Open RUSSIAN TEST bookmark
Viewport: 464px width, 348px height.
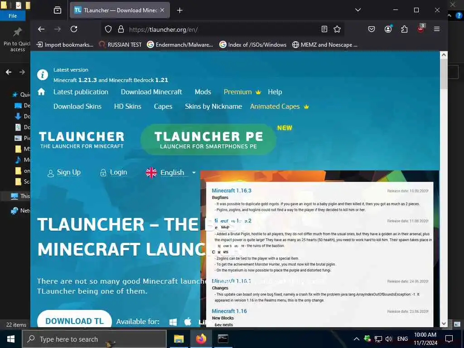coord(120,45)
